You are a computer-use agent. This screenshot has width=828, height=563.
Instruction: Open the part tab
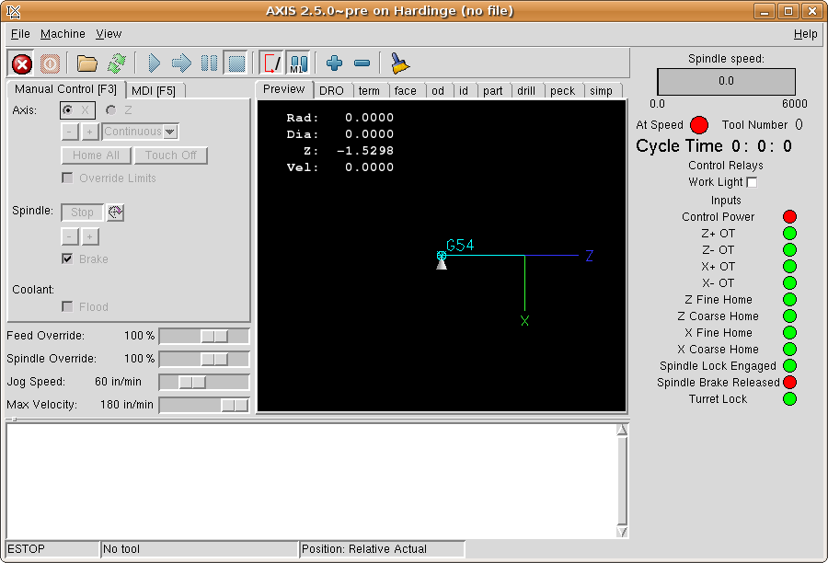493,91
